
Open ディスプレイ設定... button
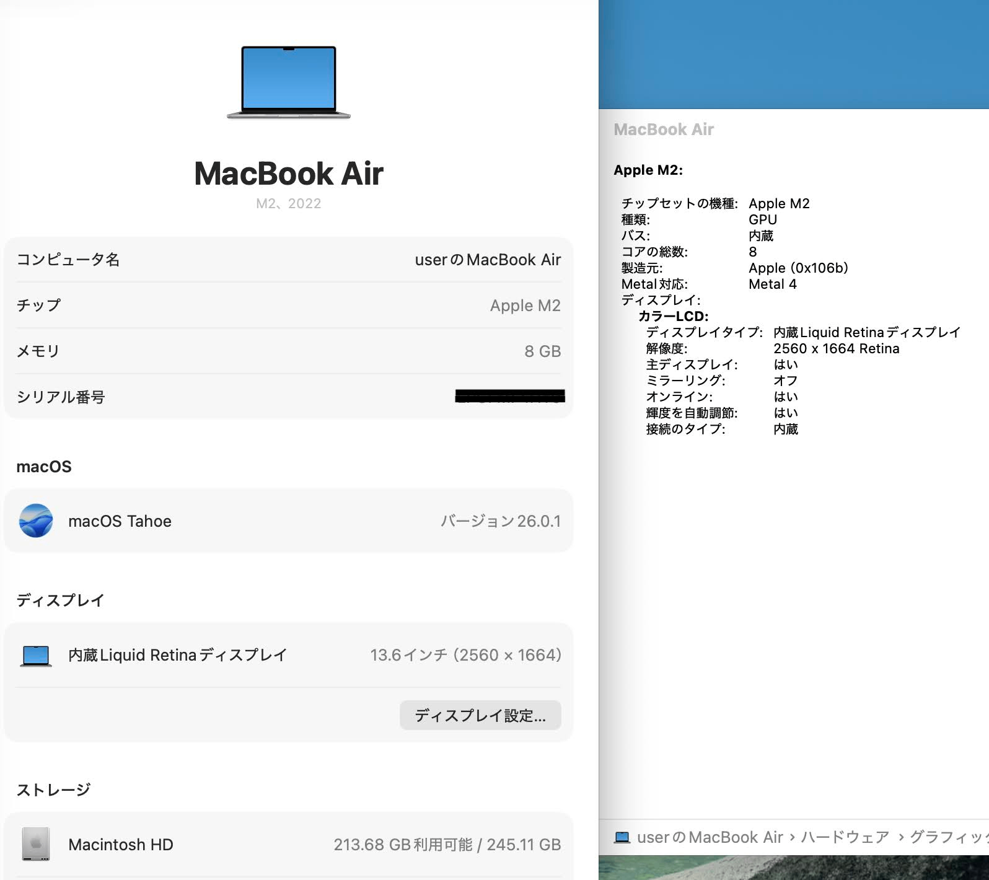(x=480, y=715)
